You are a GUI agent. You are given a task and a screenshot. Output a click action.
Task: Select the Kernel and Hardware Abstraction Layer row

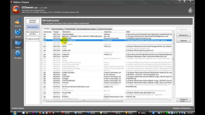[x=108, y=87]
